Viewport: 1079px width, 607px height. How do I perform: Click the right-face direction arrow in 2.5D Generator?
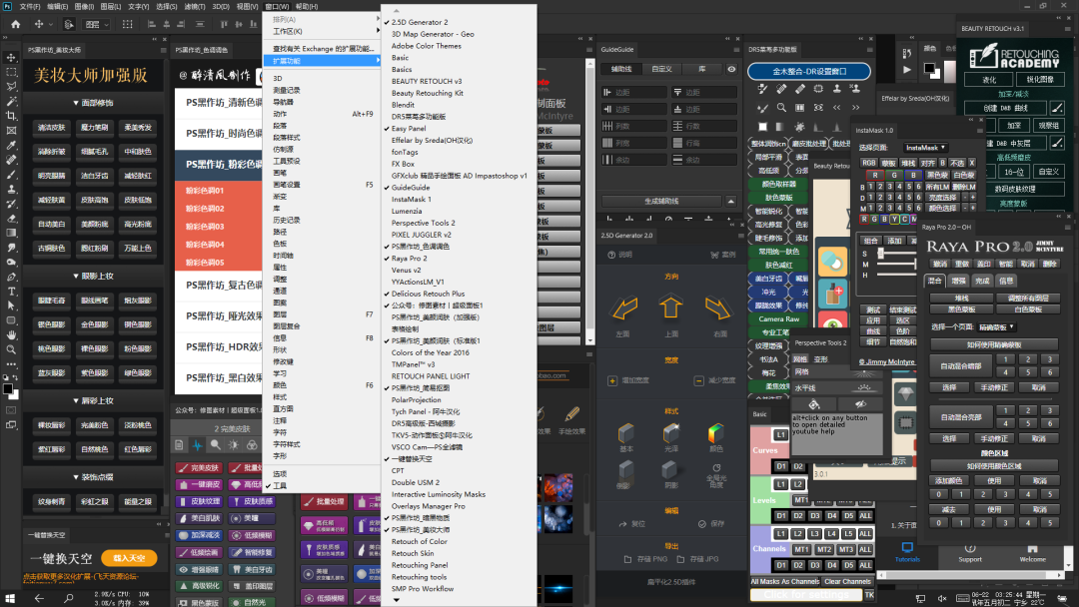click(717, 308)
